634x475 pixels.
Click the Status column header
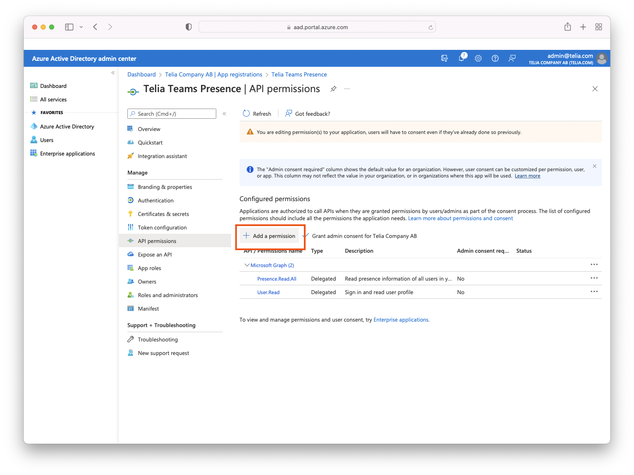pos(524,251)
